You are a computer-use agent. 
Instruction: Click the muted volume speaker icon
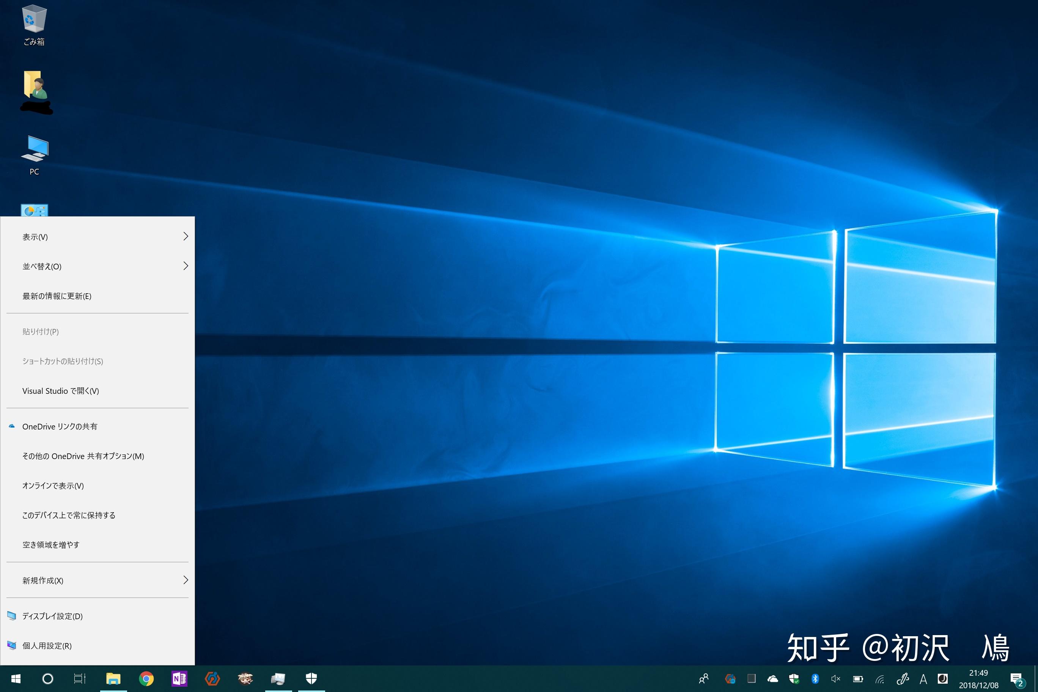point(836,679)
